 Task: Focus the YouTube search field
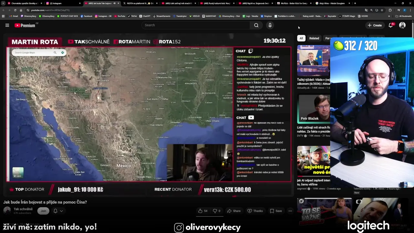[x=196, y=25]
